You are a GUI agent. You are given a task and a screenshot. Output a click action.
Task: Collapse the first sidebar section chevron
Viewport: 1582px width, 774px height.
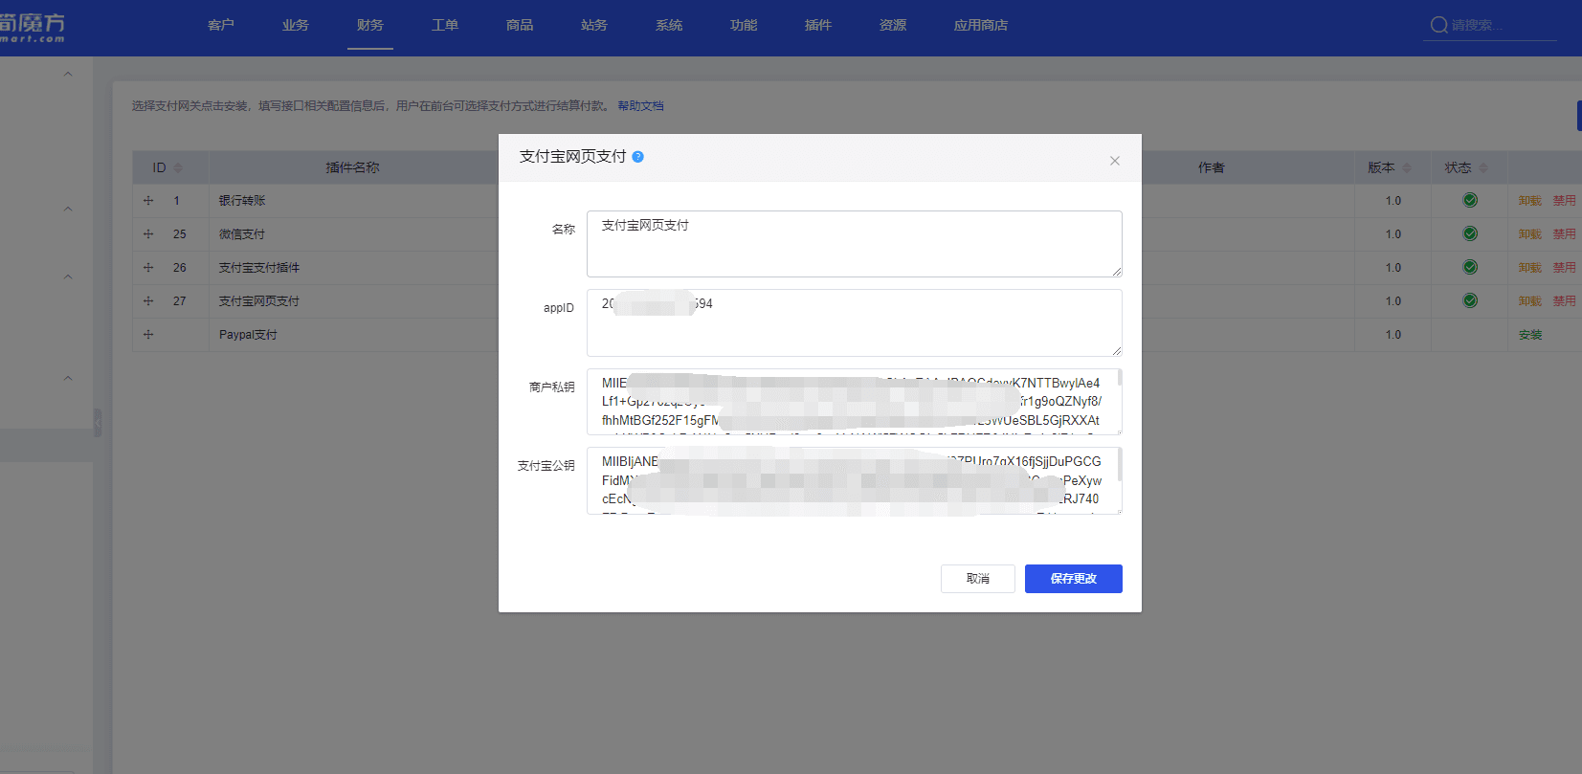pyautogui.click(x=68, y=74)
